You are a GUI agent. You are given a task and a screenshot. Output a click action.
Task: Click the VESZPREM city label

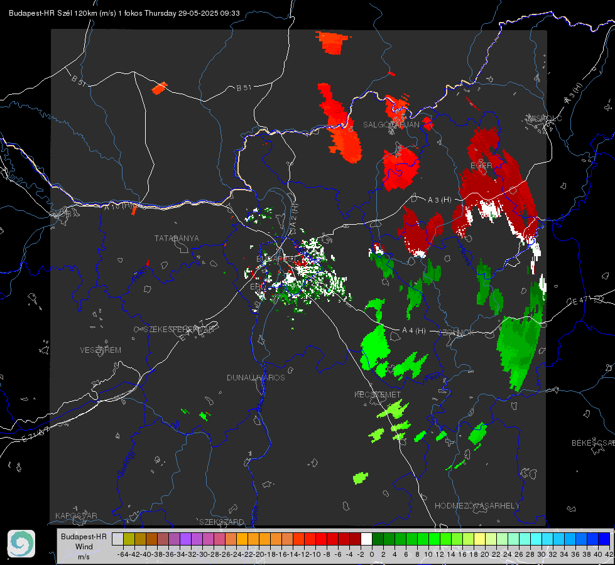(x=101, y=350)
